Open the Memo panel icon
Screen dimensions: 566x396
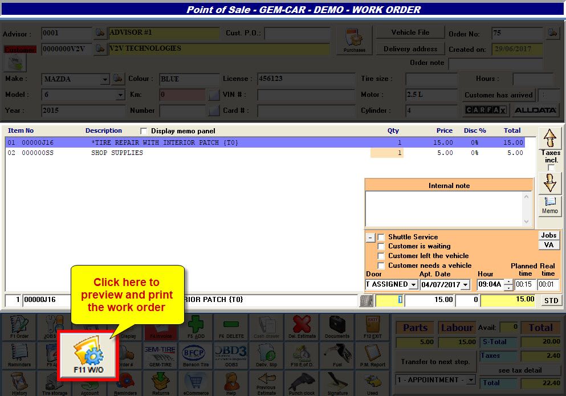[550, 206]
